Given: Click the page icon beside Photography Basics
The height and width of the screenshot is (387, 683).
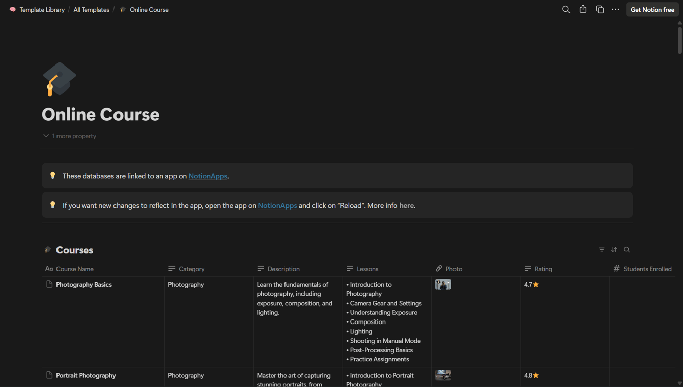Looking at the screenshot, I should tap(49, 284).
